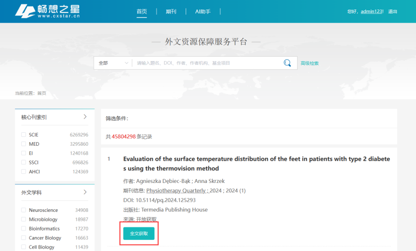The image size is (416, 251).
Task: Click the 畅想之星 logo
Action: (47, 11)
